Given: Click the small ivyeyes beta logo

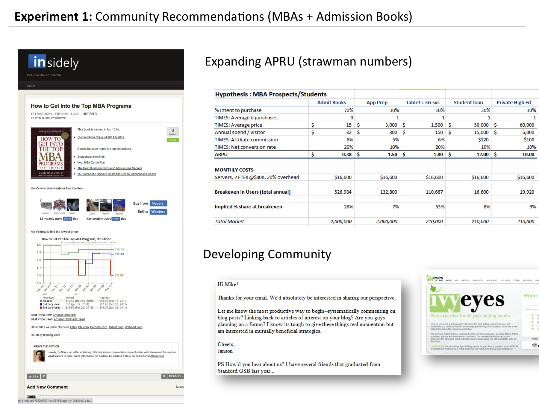Looking at the screenshot, I should [435, 278].
